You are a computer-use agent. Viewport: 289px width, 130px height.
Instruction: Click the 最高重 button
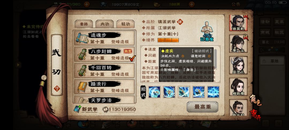pos(202,107)
